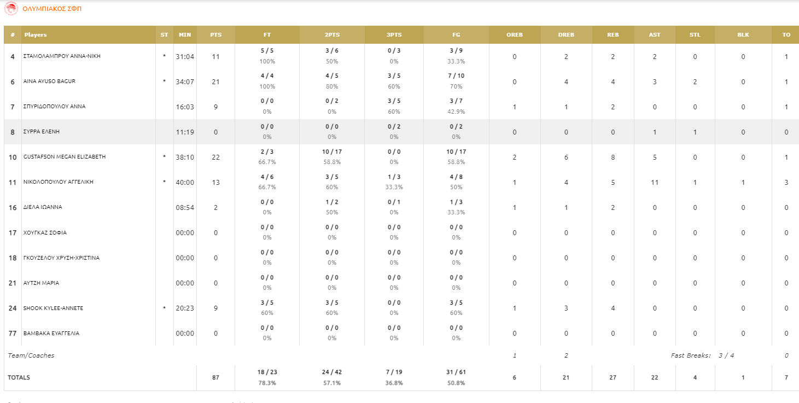Sort by the MIN column header

(x=185, y=34)
